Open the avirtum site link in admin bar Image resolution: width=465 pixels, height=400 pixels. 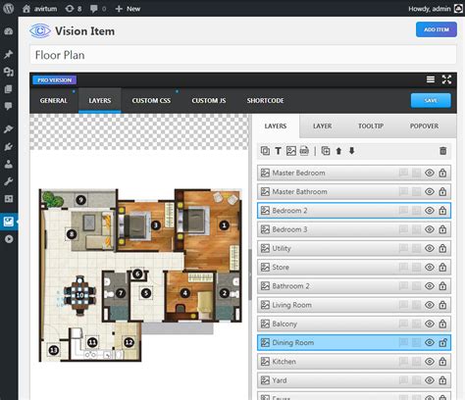tap(39, 9)
